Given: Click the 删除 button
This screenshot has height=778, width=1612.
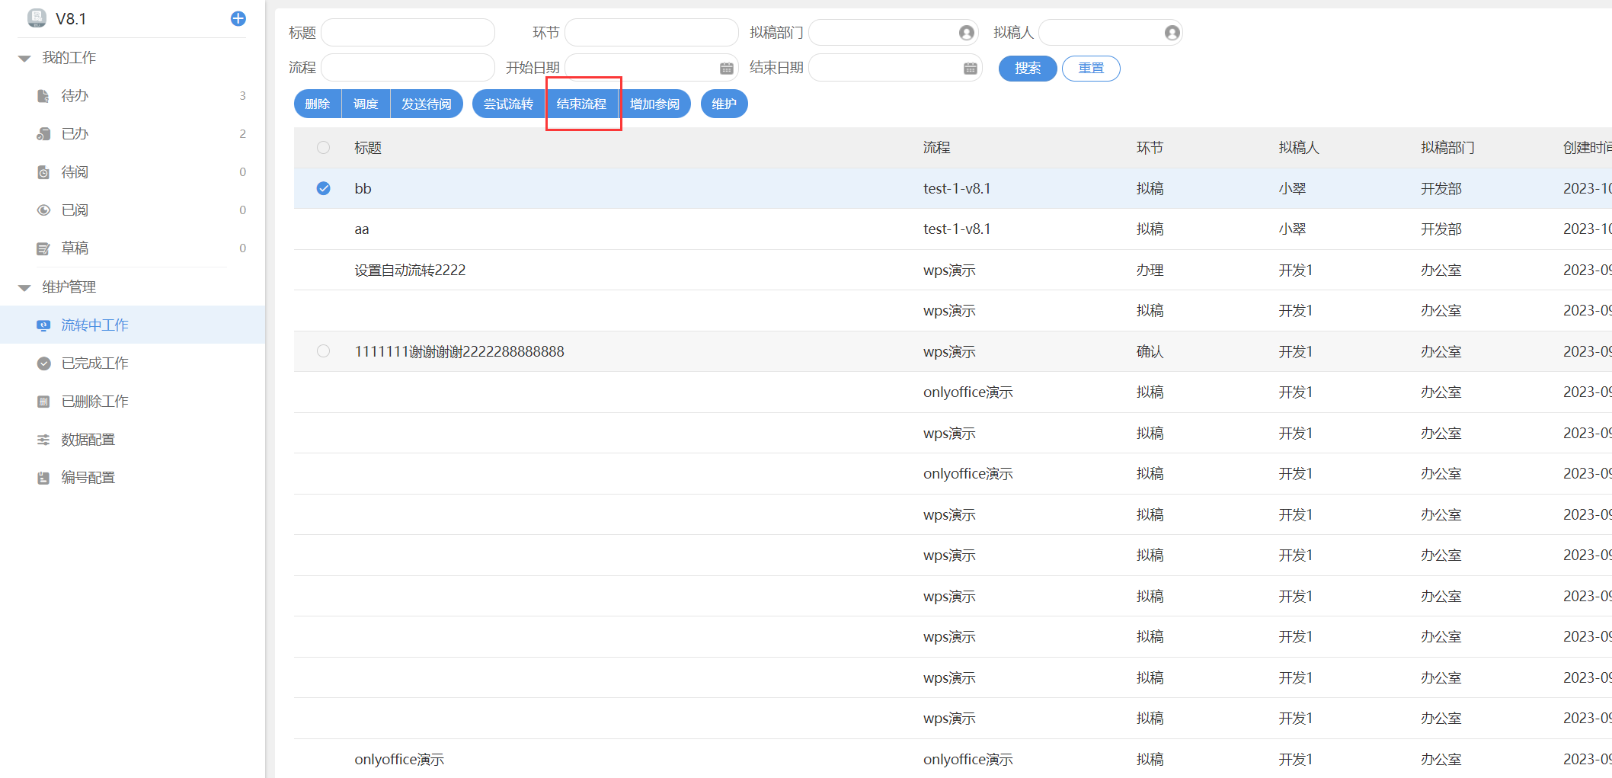Looking at the screenshot, I should coord(318,104).
